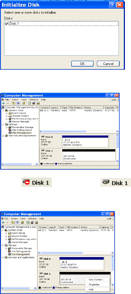The image size is (131, 294).
Task: Expand Performance Logs in window without a context menu
Action: coord(7,119)
